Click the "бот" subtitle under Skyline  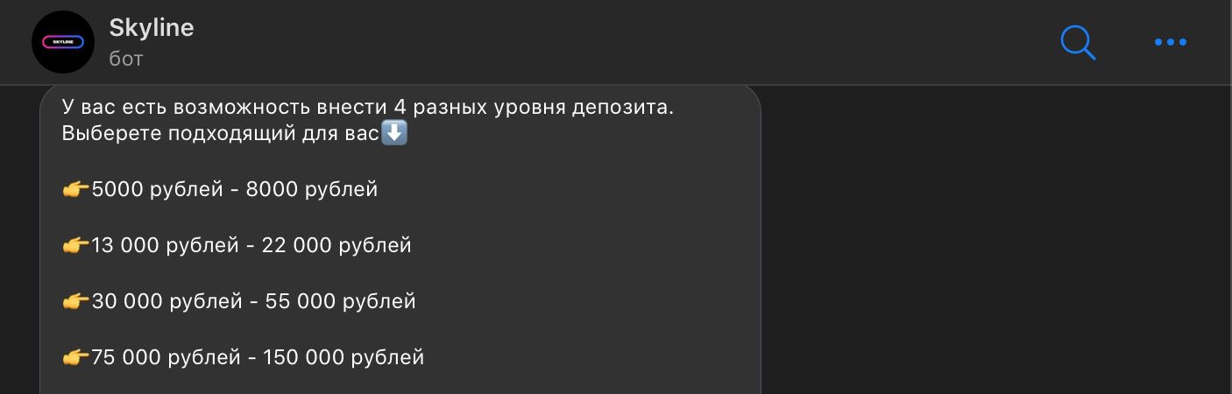coord(125,59)
